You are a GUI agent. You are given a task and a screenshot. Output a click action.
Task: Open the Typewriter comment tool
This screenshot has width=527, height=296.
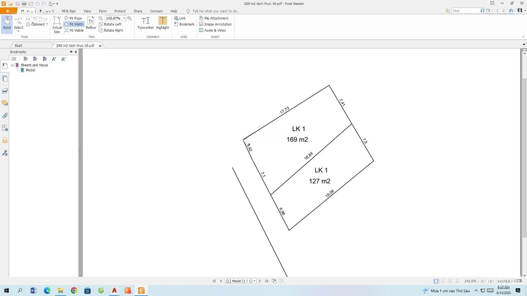pyautogui.click(x=145, y=22)
